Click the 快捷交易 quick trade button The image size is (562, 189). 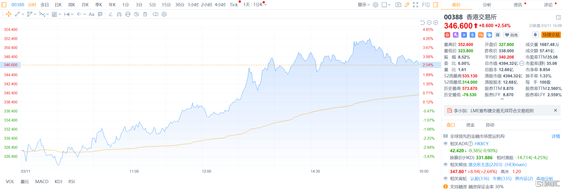[x=551, y=35]
